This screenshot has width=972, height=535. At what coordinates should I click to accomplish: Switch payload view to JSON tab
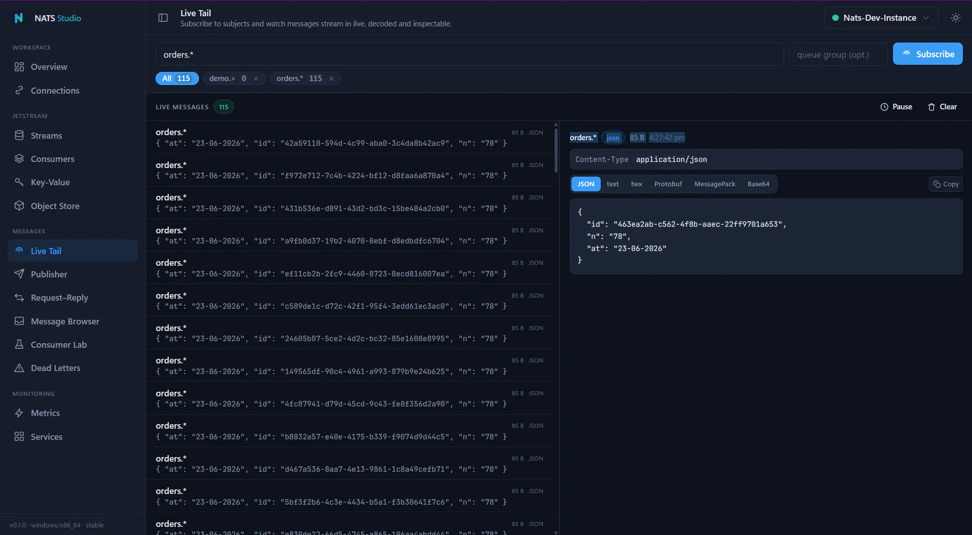tap(586, 184)
